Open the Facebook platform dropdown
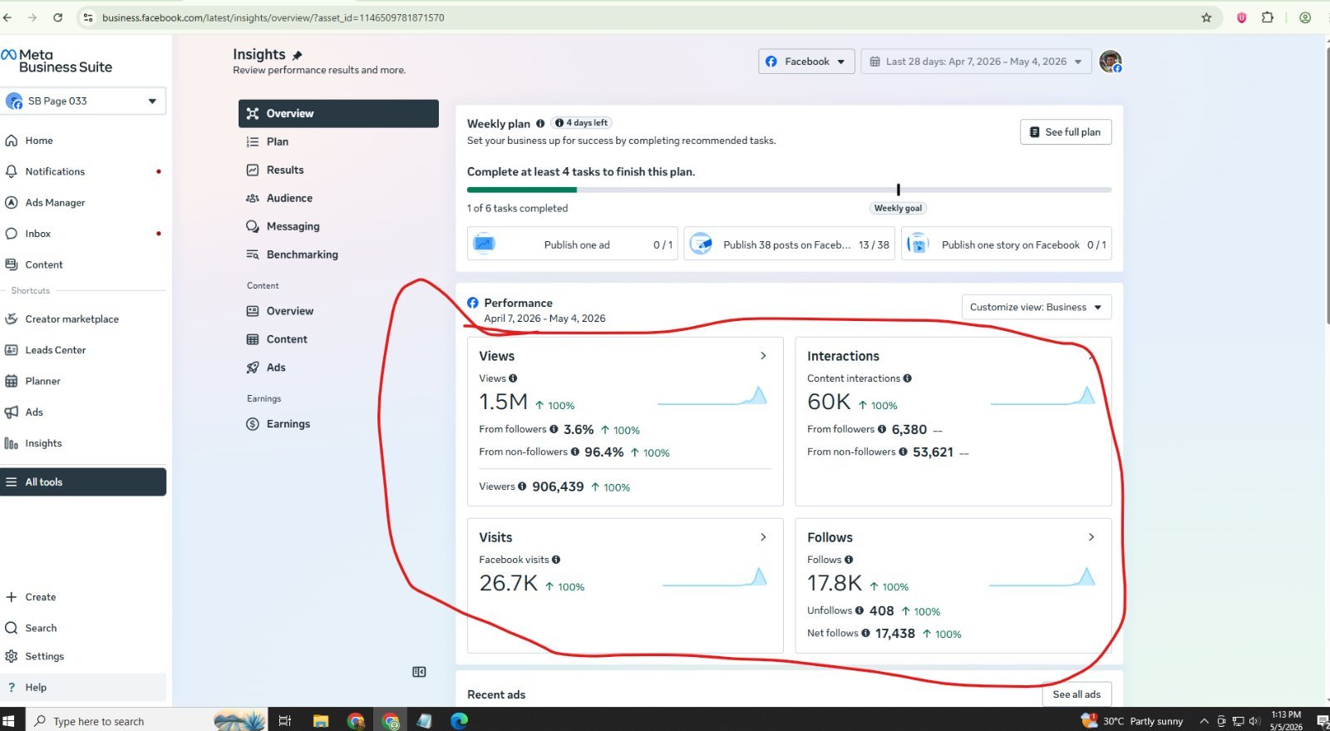The image size is (1330, 731). click(806, 62)
